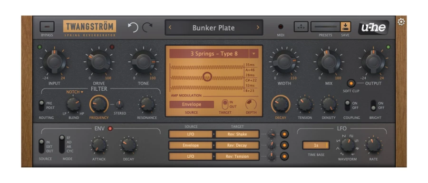Open the Notch filter type menu
This screenshot has width=428, height=183.
(75, 92)
